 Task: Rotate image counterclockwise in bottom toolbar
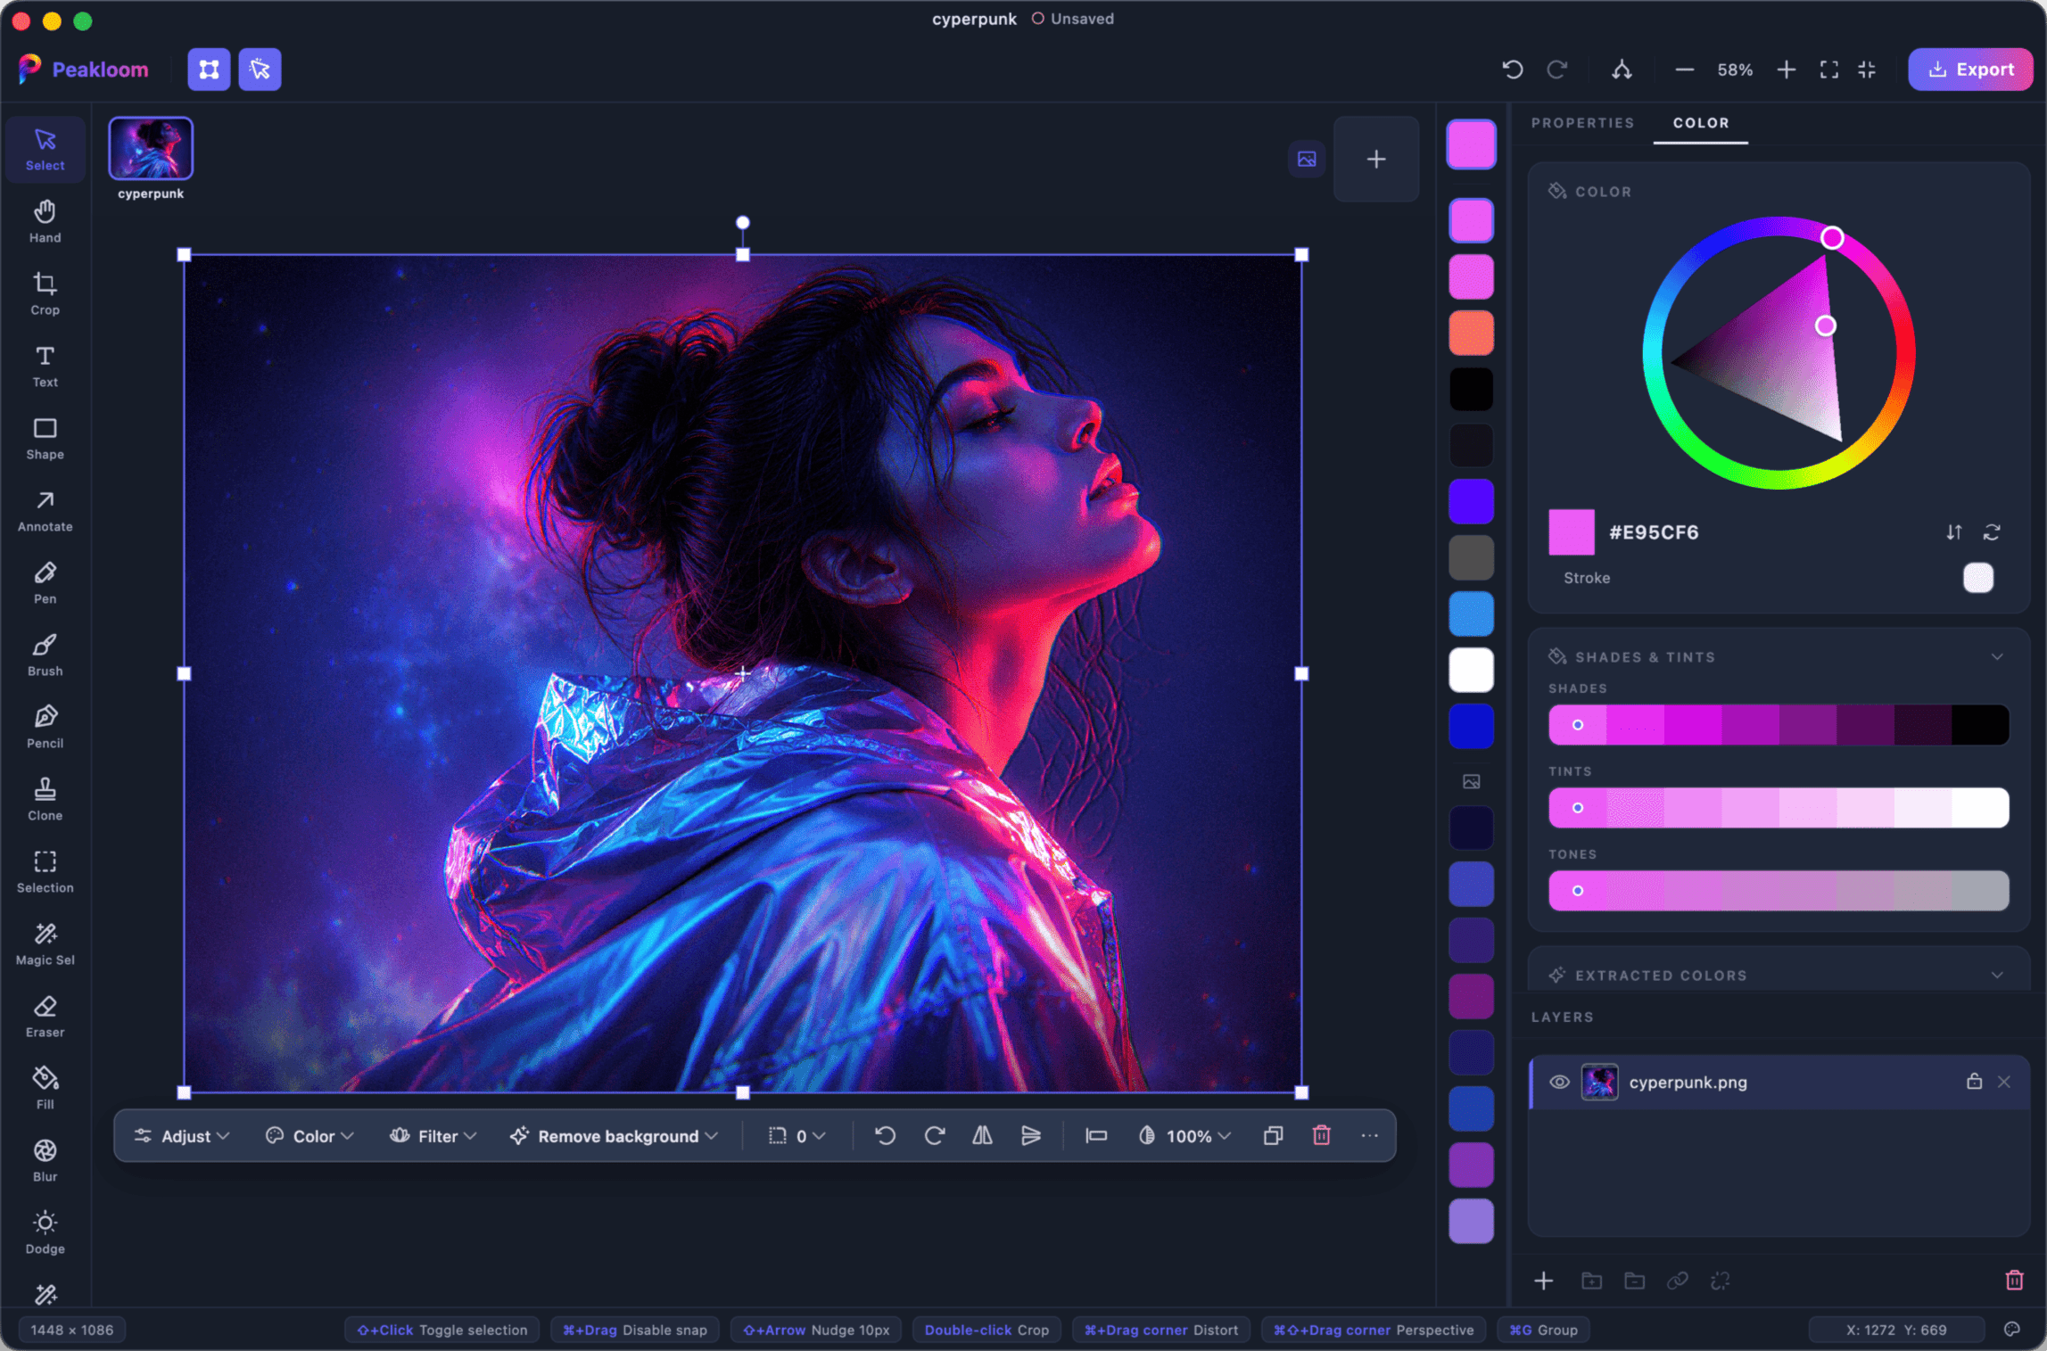[x=885, y=1135]
